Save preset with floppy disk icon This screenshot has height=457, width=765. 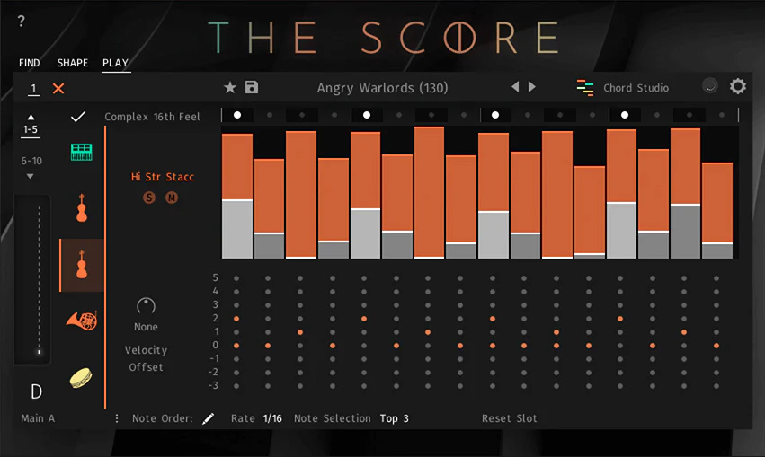(252, 87)
